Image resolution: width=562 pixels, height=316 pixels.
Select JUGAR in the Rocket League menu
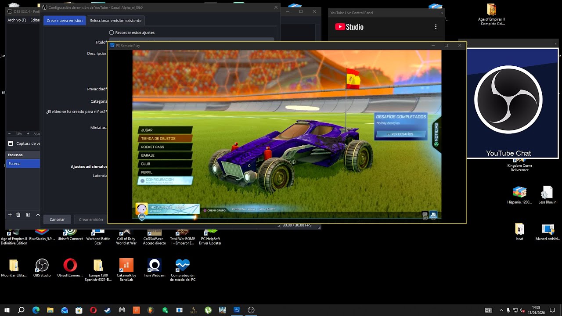(x=166, y=130)
